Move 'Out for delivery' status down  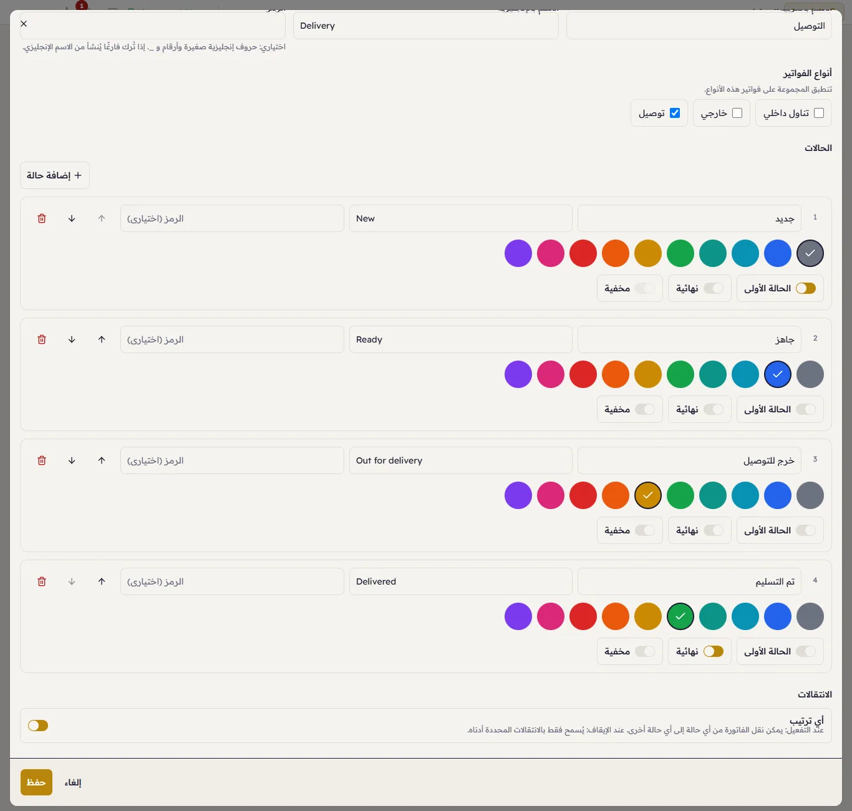[72, 460]
